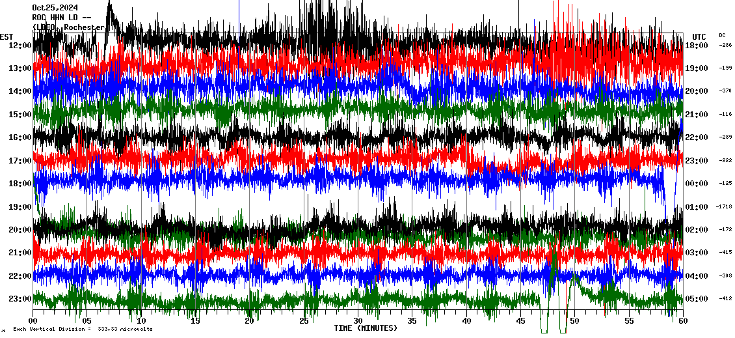Click the 03:00 UTC time label

(x=697, y=253)
